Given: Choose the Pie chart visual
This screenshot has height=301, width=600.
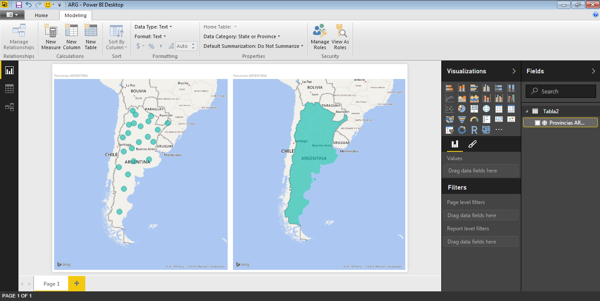Looking at the screenshot, I should [x=462, y=108].
